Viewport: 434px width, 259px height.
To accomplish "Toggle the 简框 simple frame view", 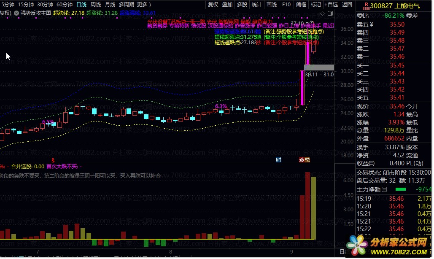I will 301,4.
